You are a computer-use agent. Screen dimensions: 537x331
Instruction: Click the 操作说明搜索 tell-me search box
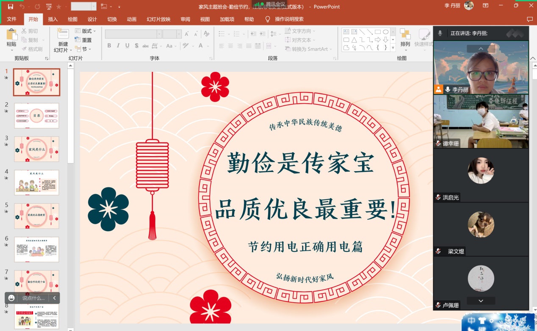pyautogui.click(x=289, y=19)
